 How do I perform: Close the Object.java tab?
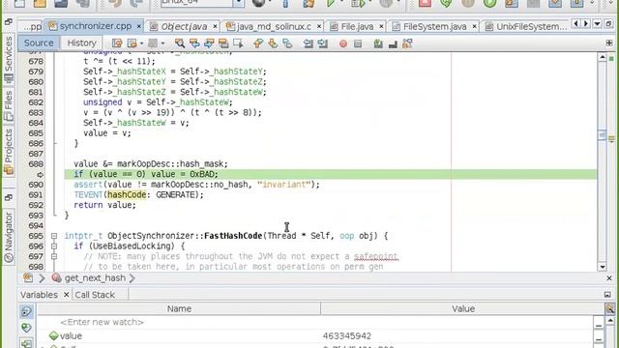click(215, 26)
